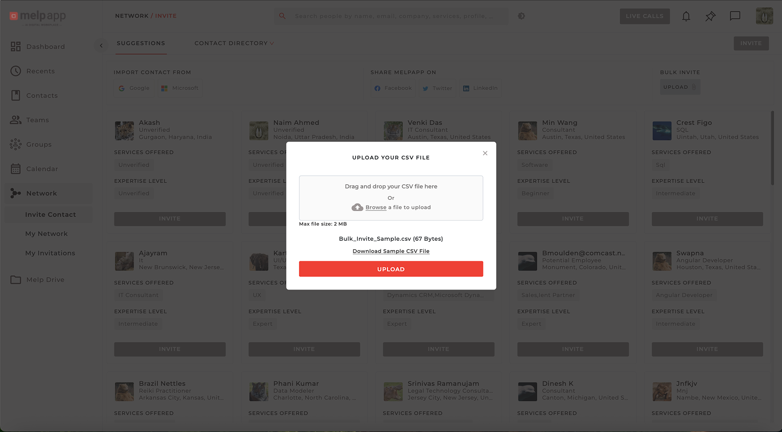
Task: Click the notification bell icon
Action: click(x=686, y=16)
